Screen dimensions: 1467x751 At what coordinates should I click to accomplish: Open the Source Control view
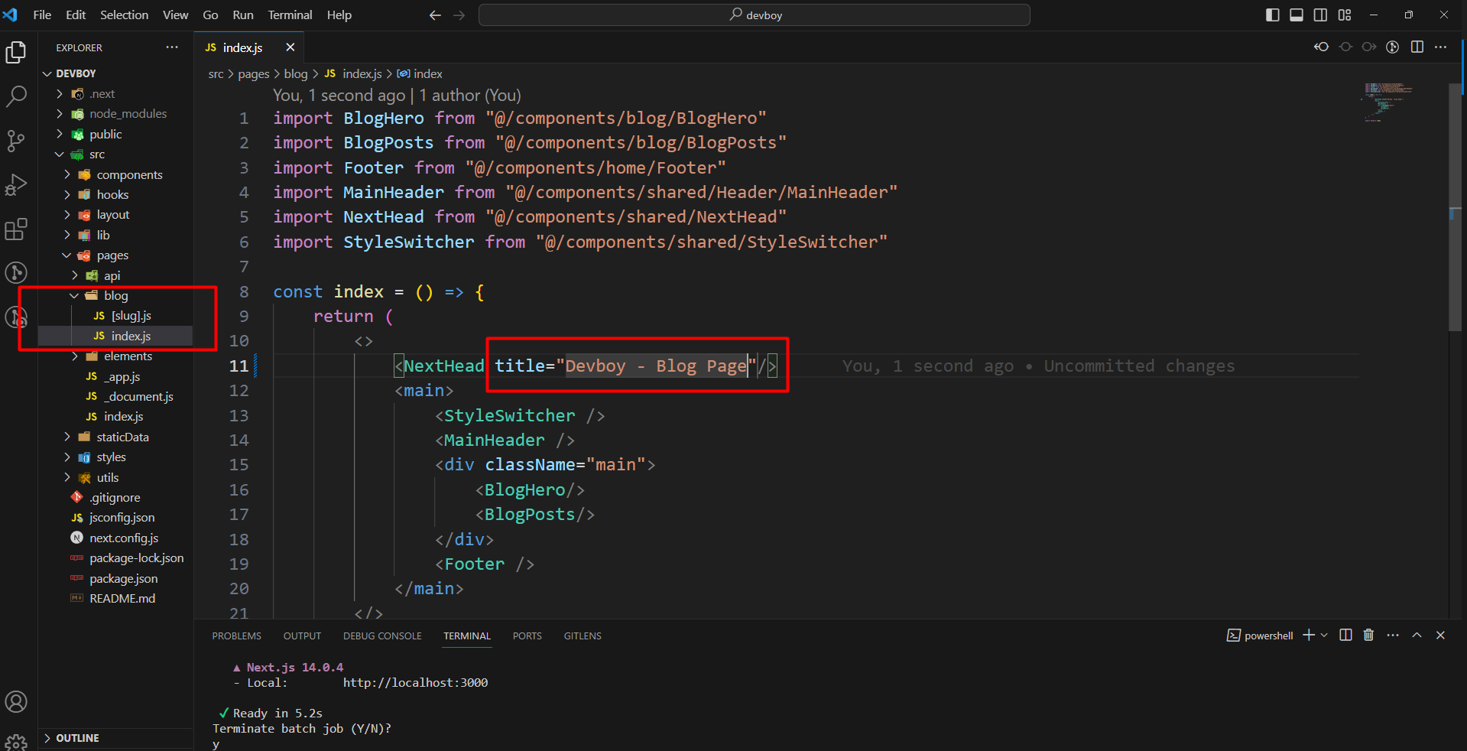pos(16,141)
